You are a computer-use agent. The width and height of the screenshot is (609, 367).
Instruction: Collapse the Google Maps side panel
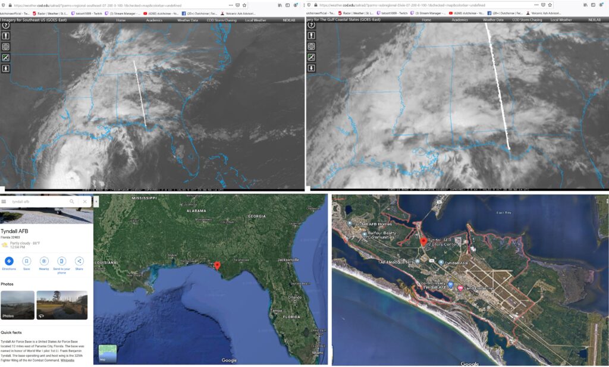tap(96, 202)
